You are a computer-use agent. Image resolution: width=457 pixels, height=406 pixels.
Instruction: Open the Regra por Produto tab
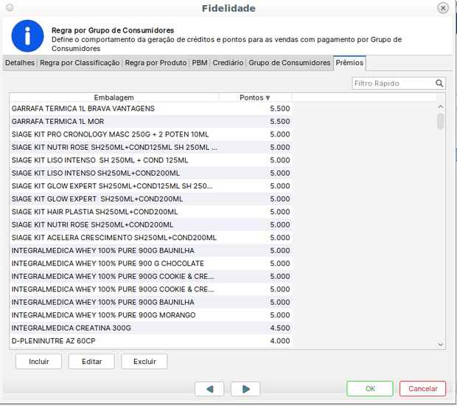point(156,63)
